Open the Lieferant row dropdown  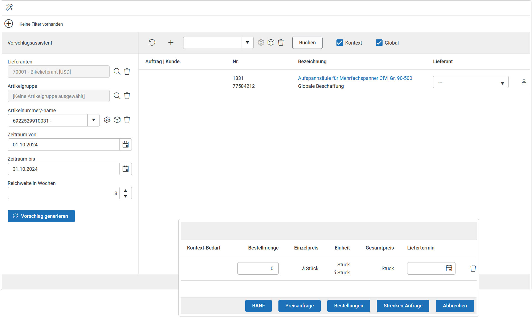(470, 82)
